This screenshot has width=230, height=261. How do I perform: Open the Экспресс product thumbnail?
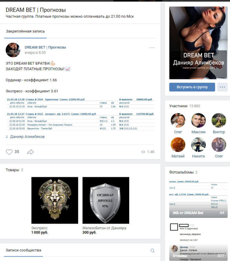[x=55, y=200]
